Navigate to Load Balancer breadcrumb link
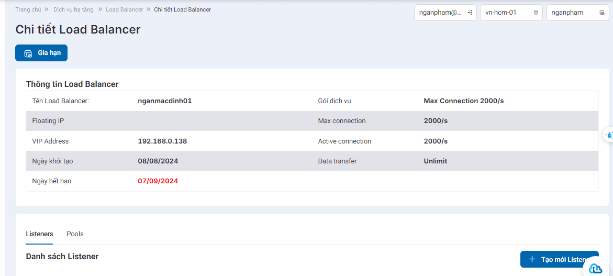The height and width of the screenshot is (276, 613). 124,9
